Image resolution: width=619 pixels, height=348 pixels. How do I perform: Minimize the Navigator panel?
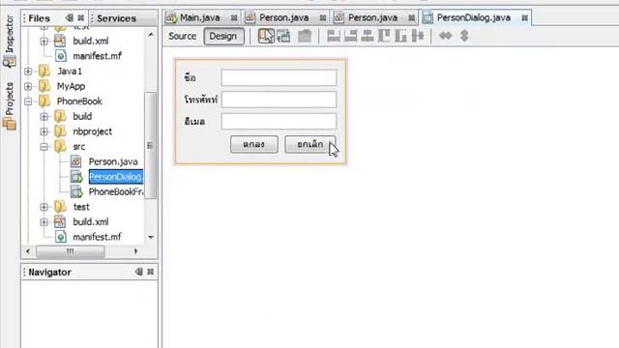139,272
